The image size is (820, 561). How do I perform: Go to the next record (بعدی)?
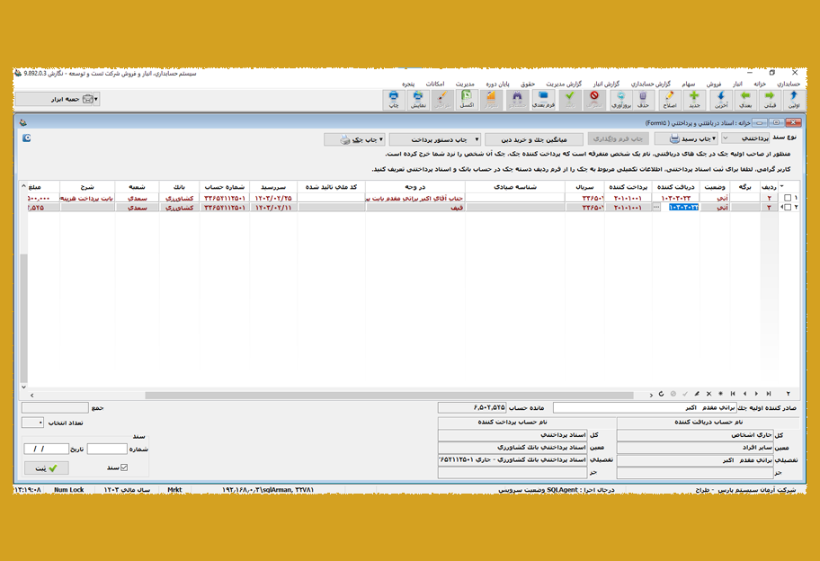click(745, 99)
